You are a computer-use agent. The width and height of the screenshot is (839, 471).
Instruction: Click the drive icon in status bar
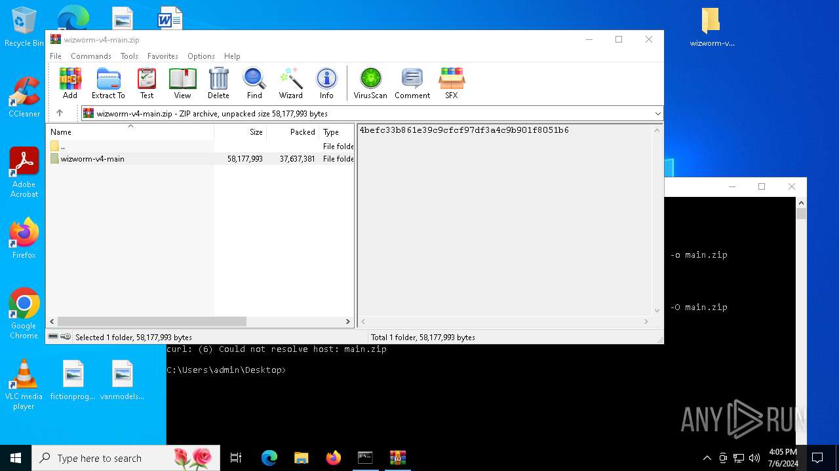click(53, 337)
